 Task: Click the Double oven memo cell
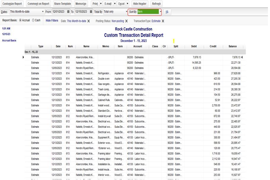click(104, 79)
